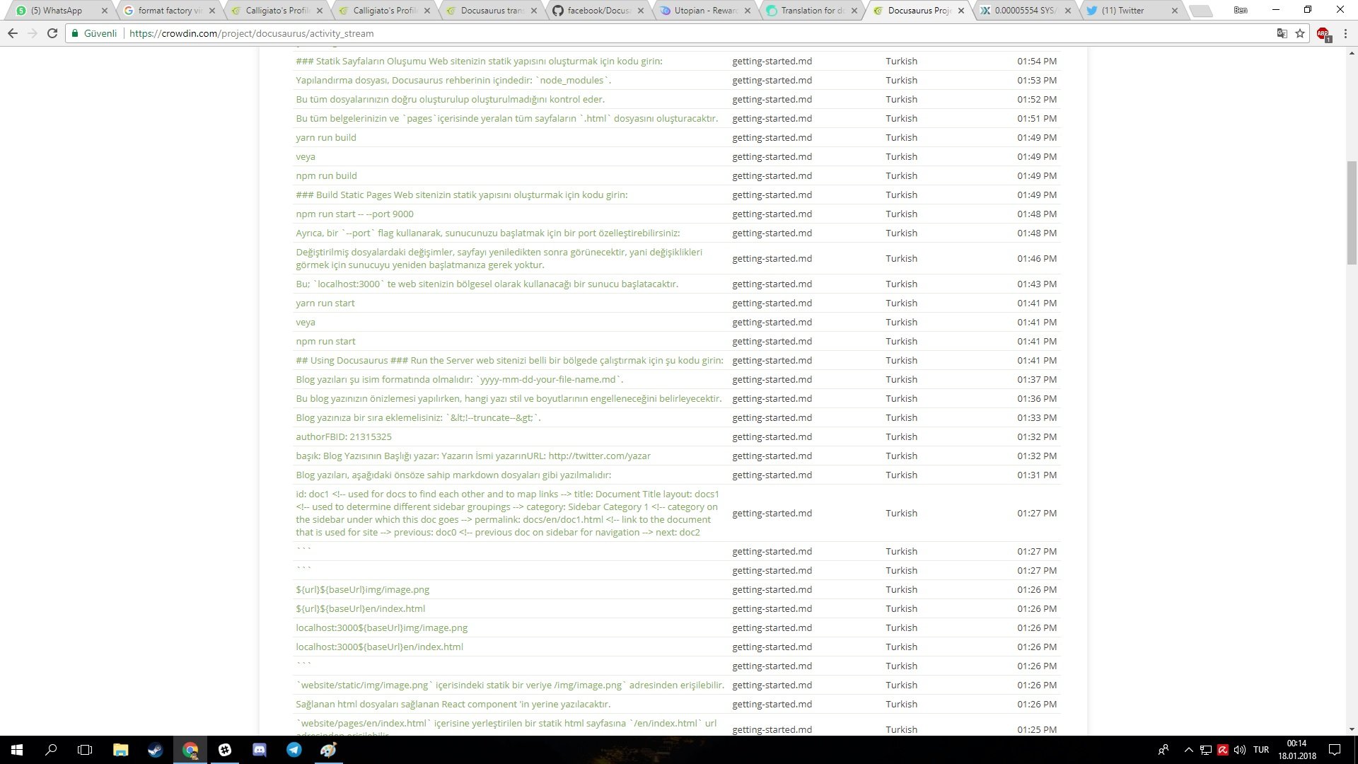1358x764 pixels.
Task: Click the scrollbar down arrow
Action: [1352, 729]
